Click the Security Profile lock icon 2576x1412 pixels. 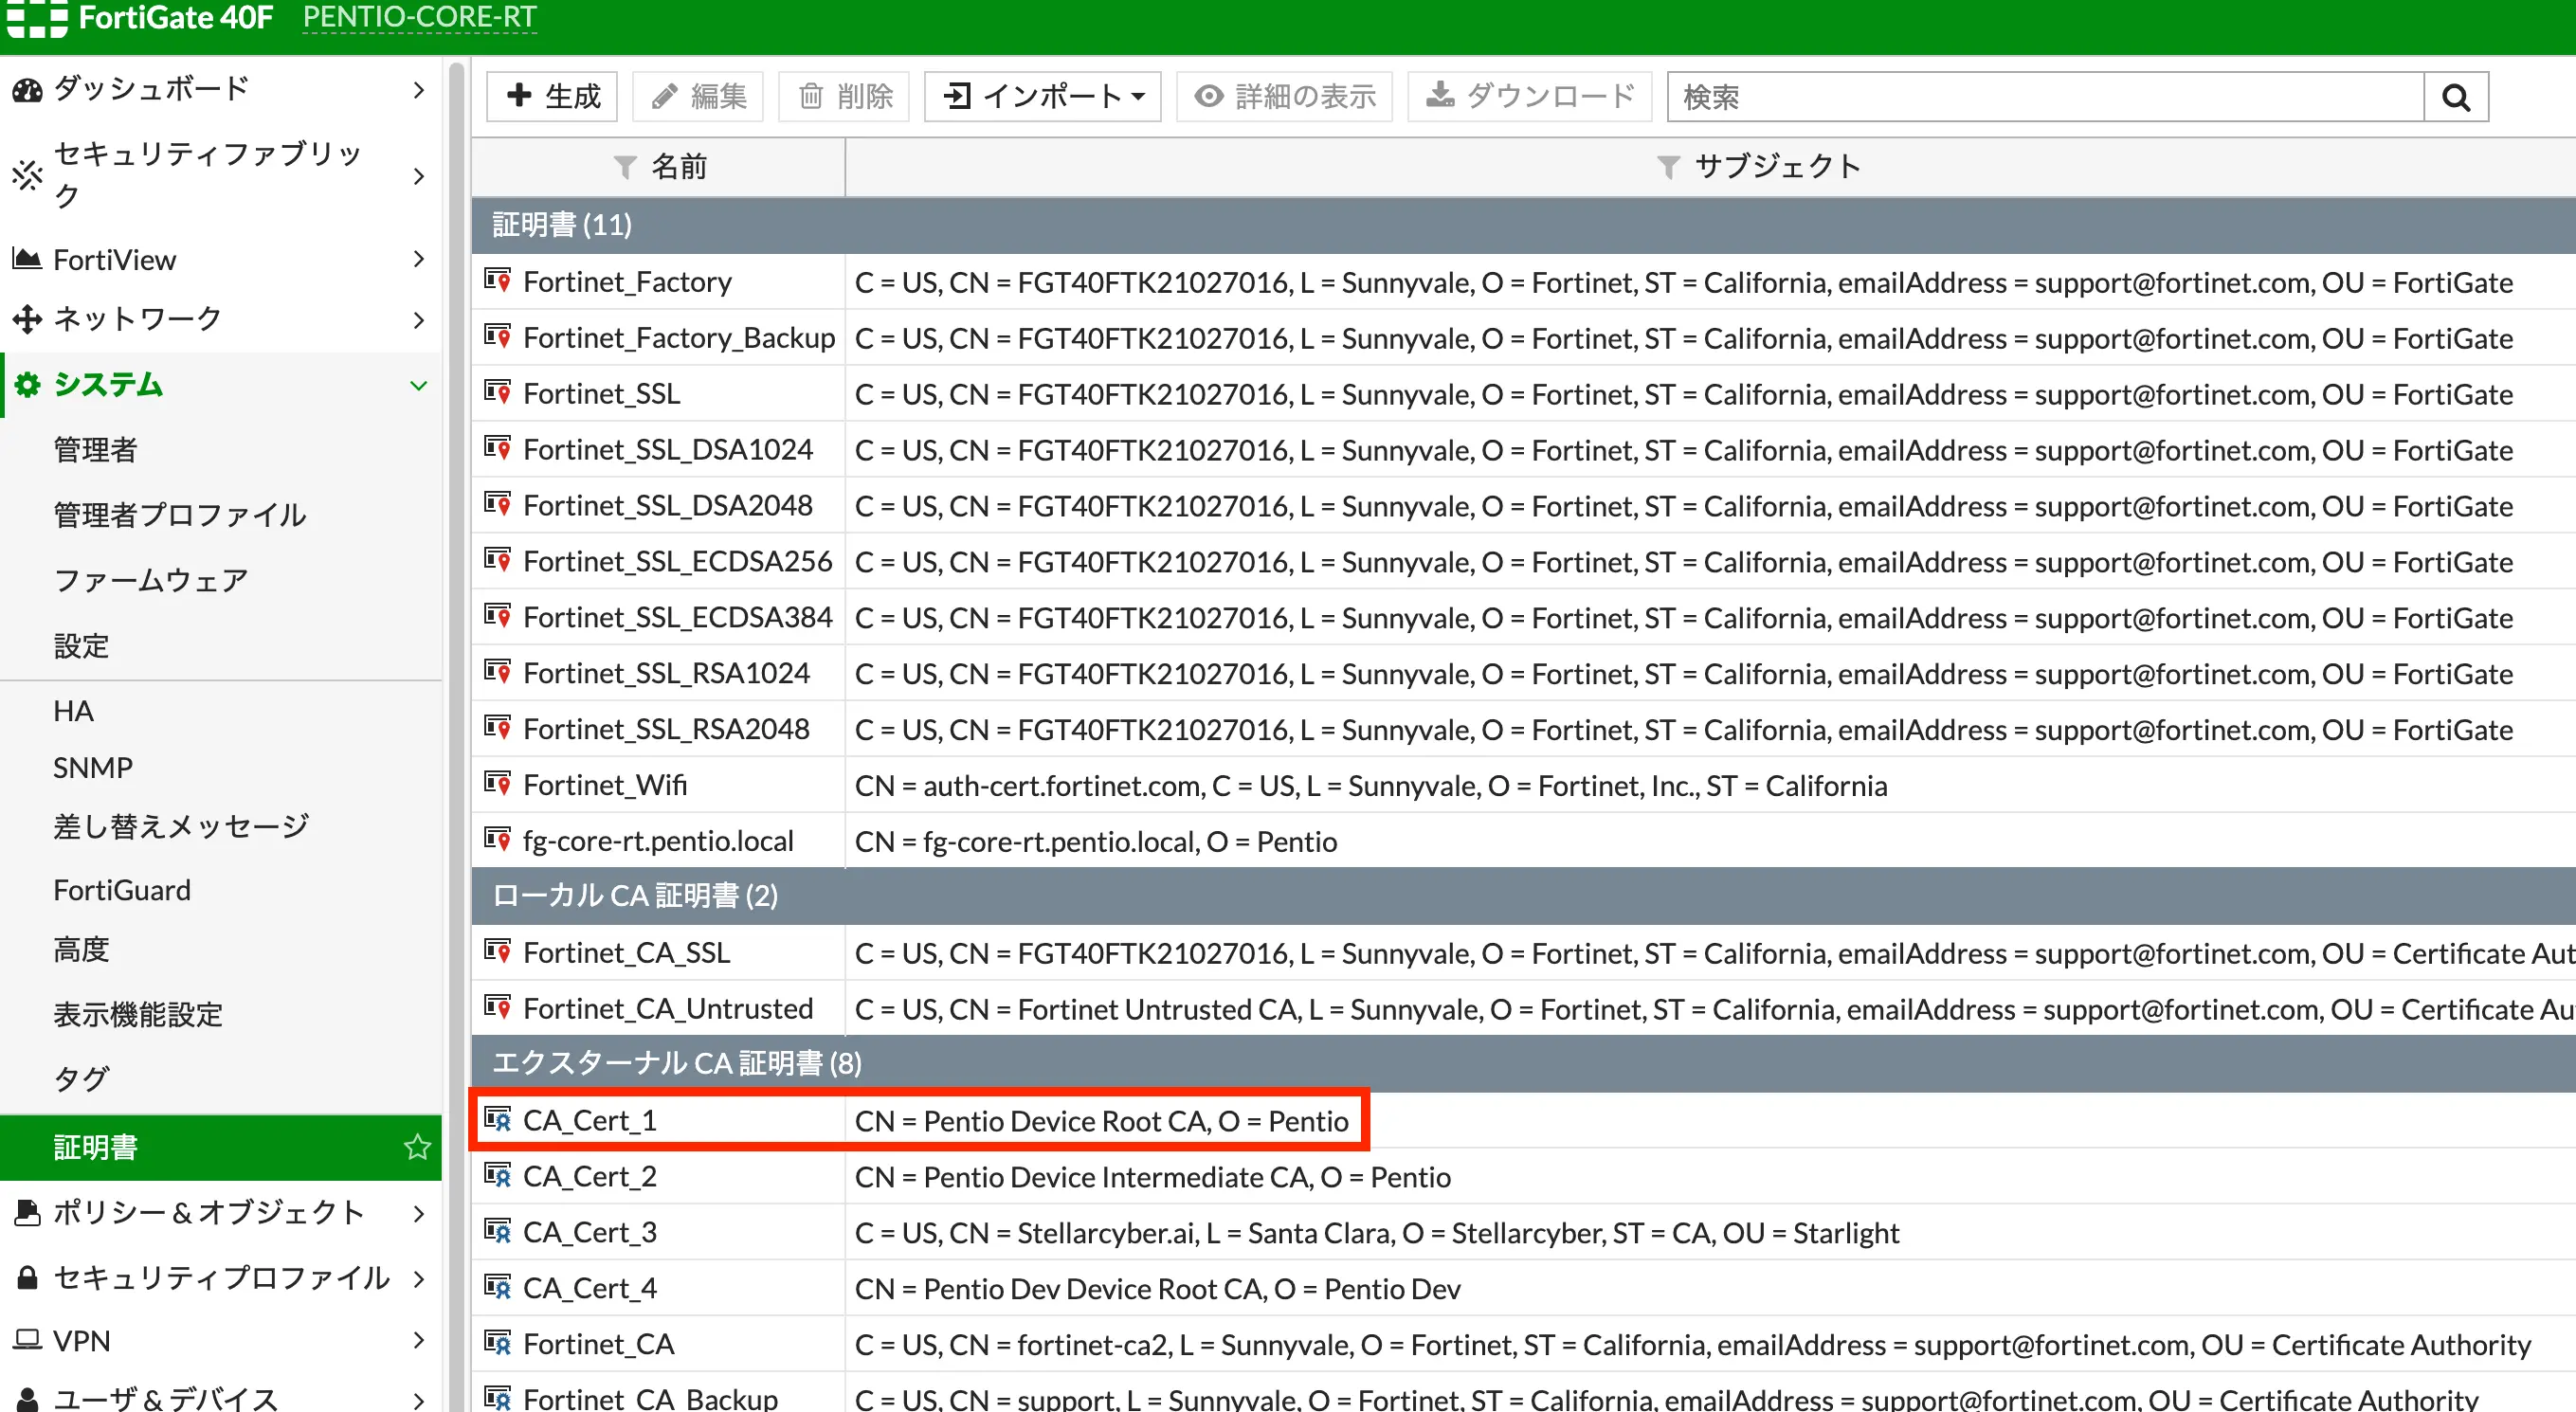tap(28, 1277)
